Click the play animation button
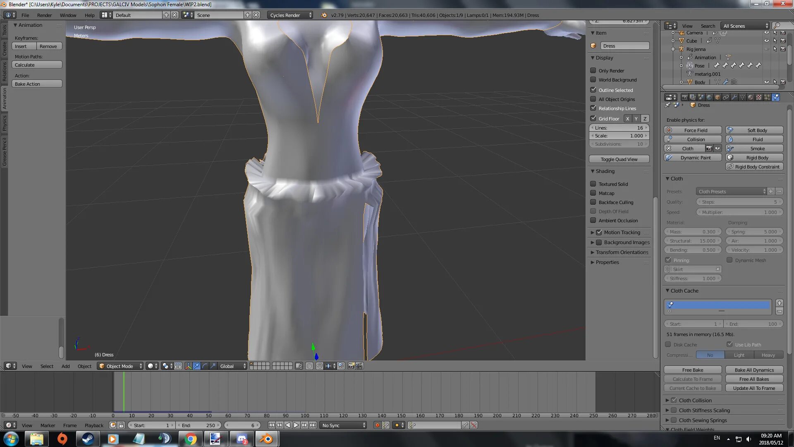This screenshot has width=794, height=447. (x=296, y=425)
